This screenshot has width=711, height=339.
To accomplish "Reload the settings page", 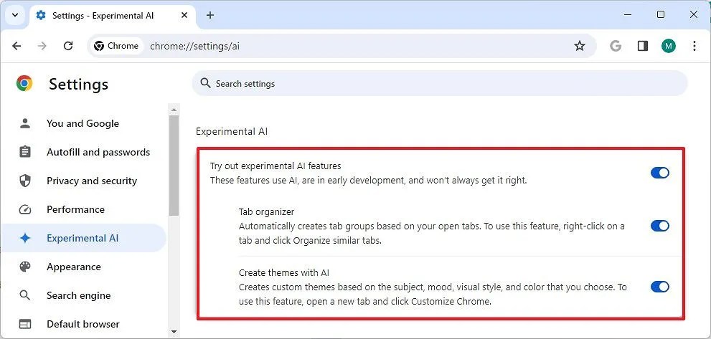I will point(68,46).
